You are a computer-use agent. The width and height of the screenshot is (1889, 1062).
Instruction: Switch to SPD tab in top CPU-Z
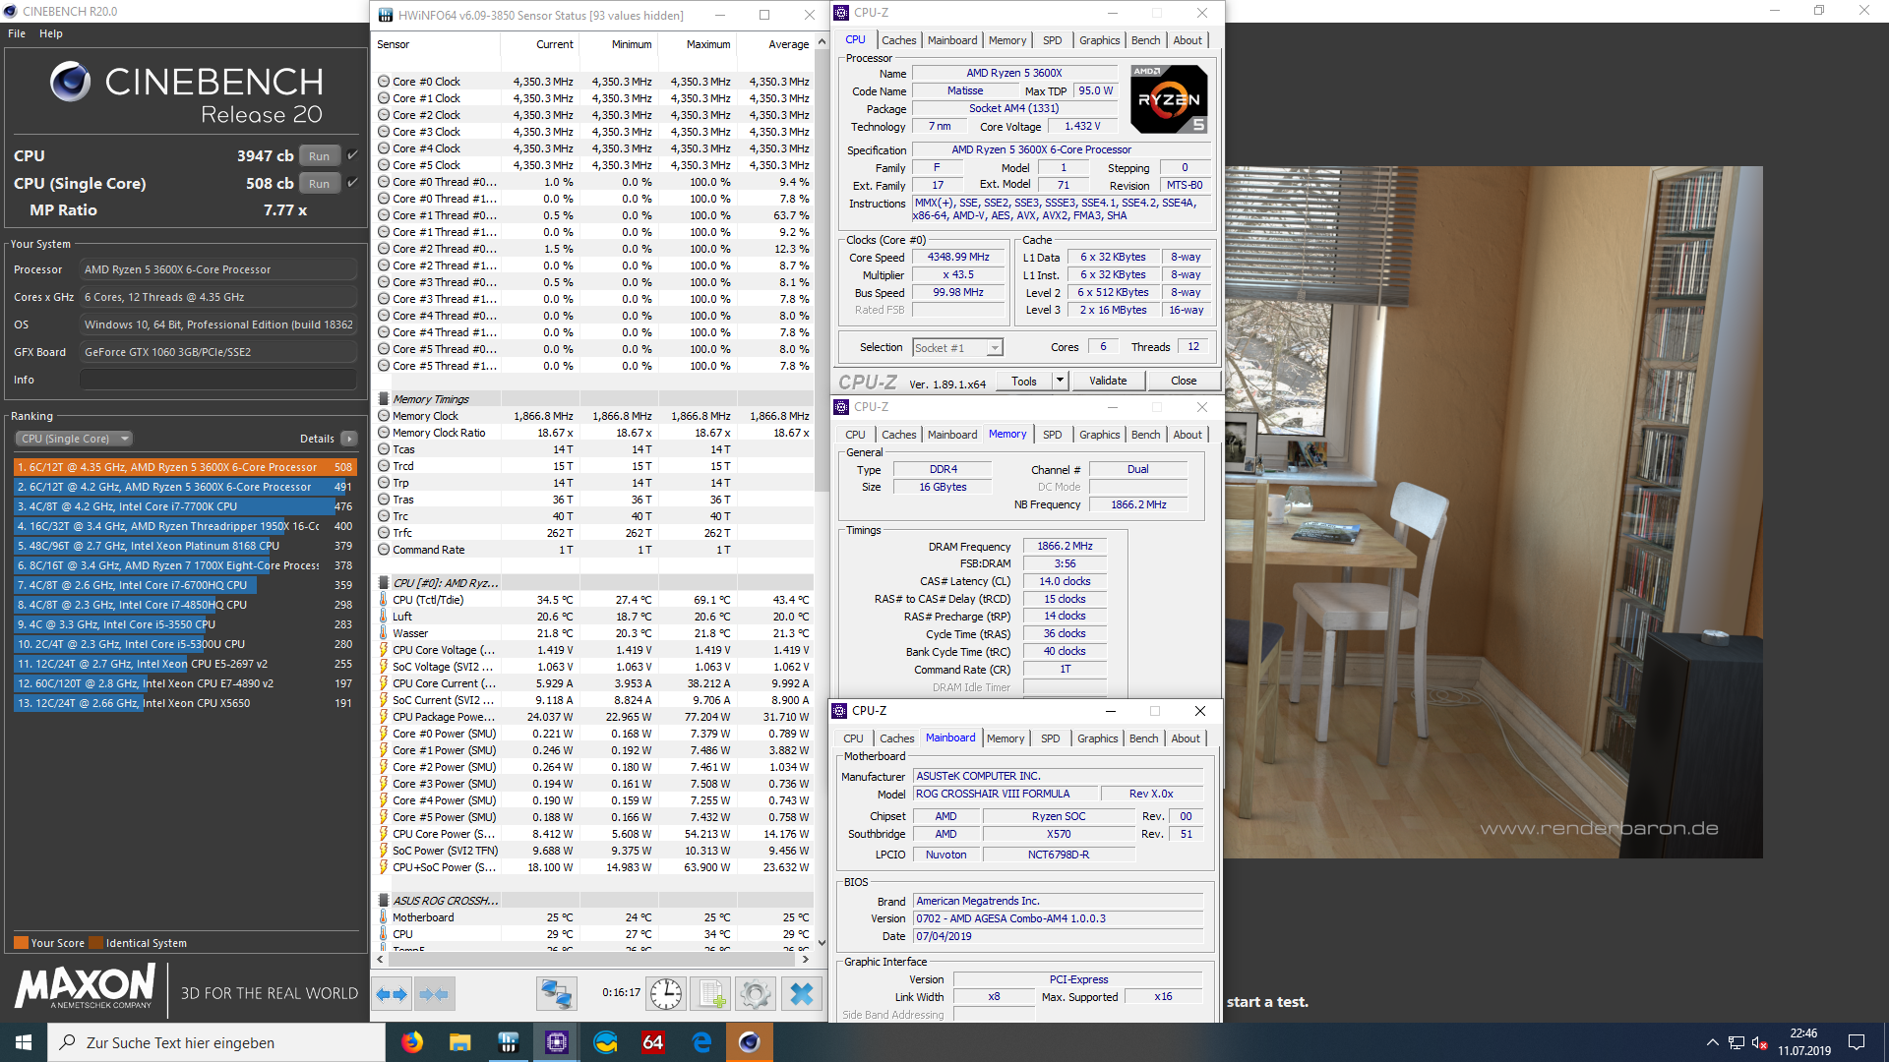(x=1052, y=40)
